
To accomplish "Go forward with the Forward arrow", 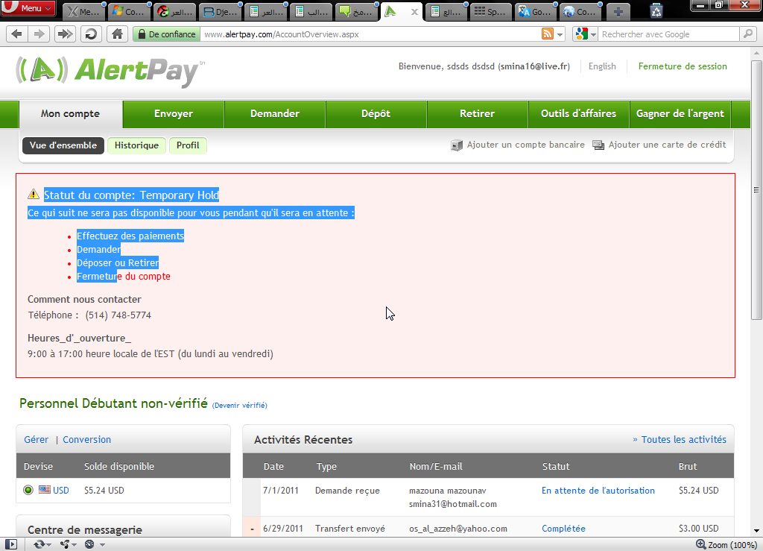I will click(x=39, y=34).
